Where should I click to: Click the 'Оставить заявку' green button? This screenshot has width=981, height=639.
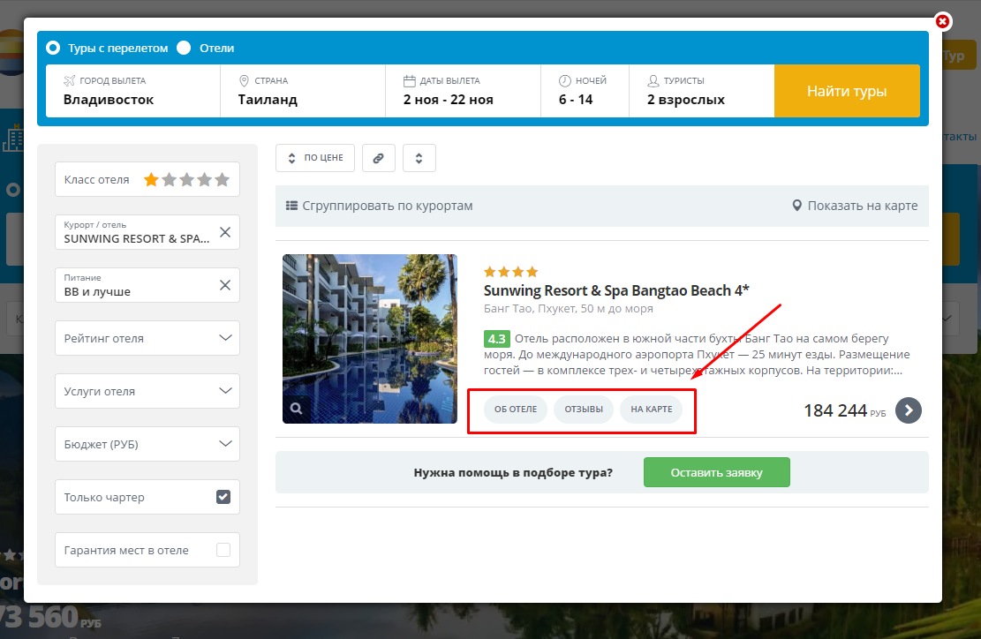(x=716, y=473)
